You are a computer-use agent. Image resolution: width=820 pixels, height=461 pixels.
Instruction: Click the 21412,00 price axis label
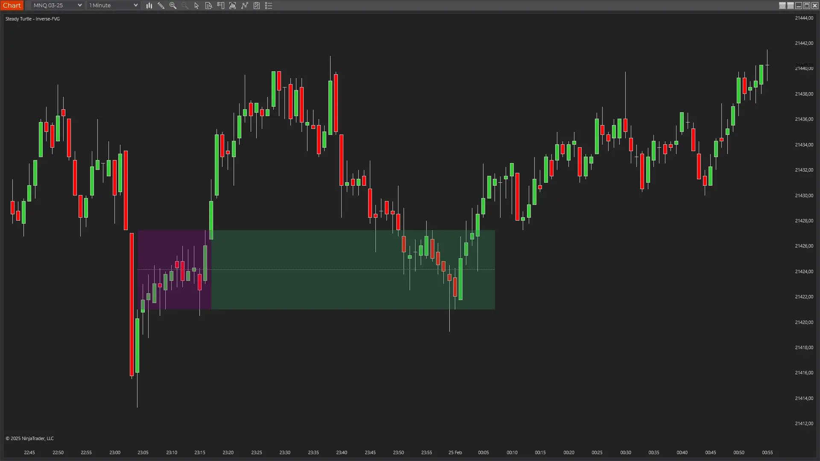[x=804, y=423]
